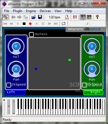108x124 pixels.
Task: Toggle the metronome icon
Action: (x=67, y=17)
